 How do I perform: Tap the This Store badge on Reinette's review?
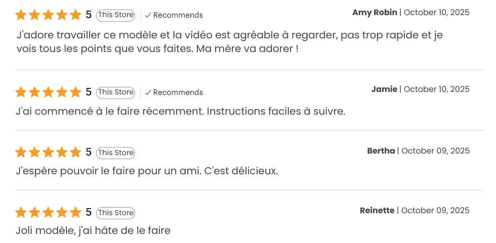point(115,213)
